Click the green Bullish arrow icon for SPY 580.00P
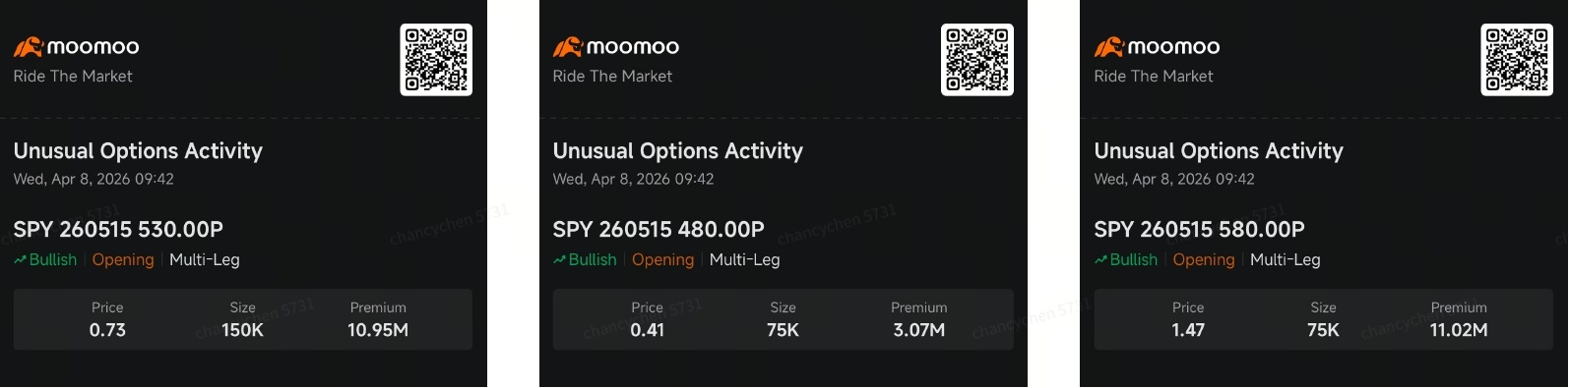The image size is (1569, 388). click(1100, 260)
